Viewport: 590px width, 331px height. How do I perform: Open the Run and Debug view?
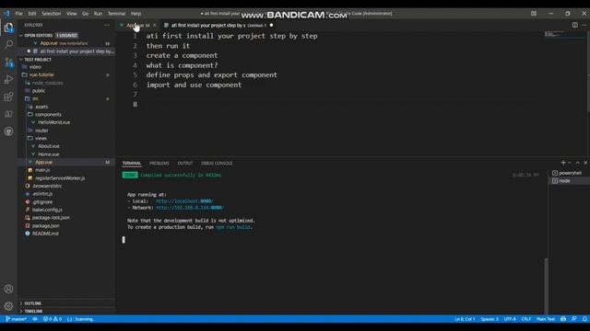point(8,80)
